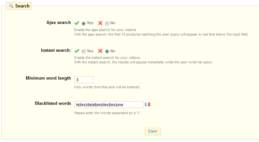259x142 pixels.
Task: Click the Search section title
Action: (22, 6)
